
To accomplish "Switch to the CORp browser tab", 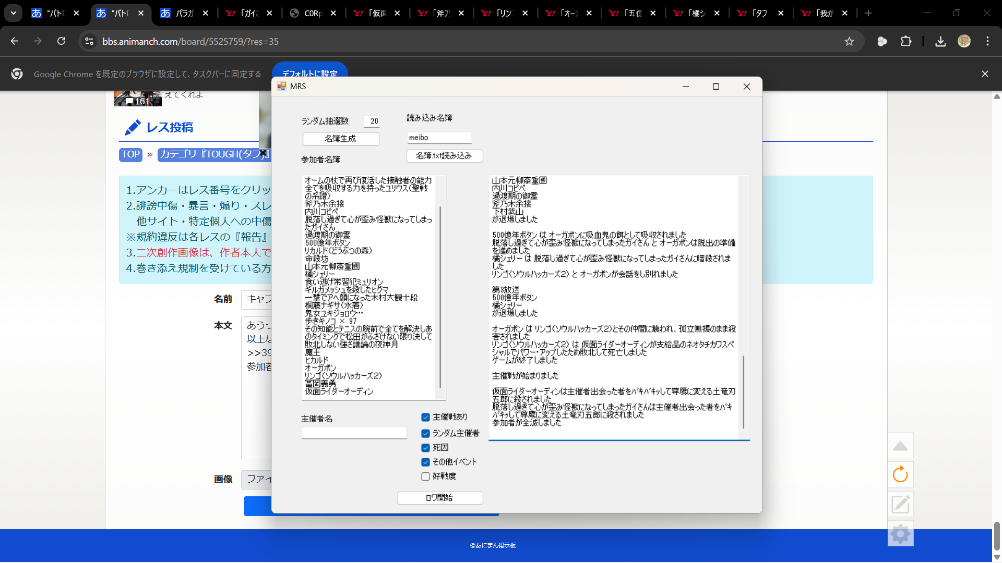I will point(313,13).
